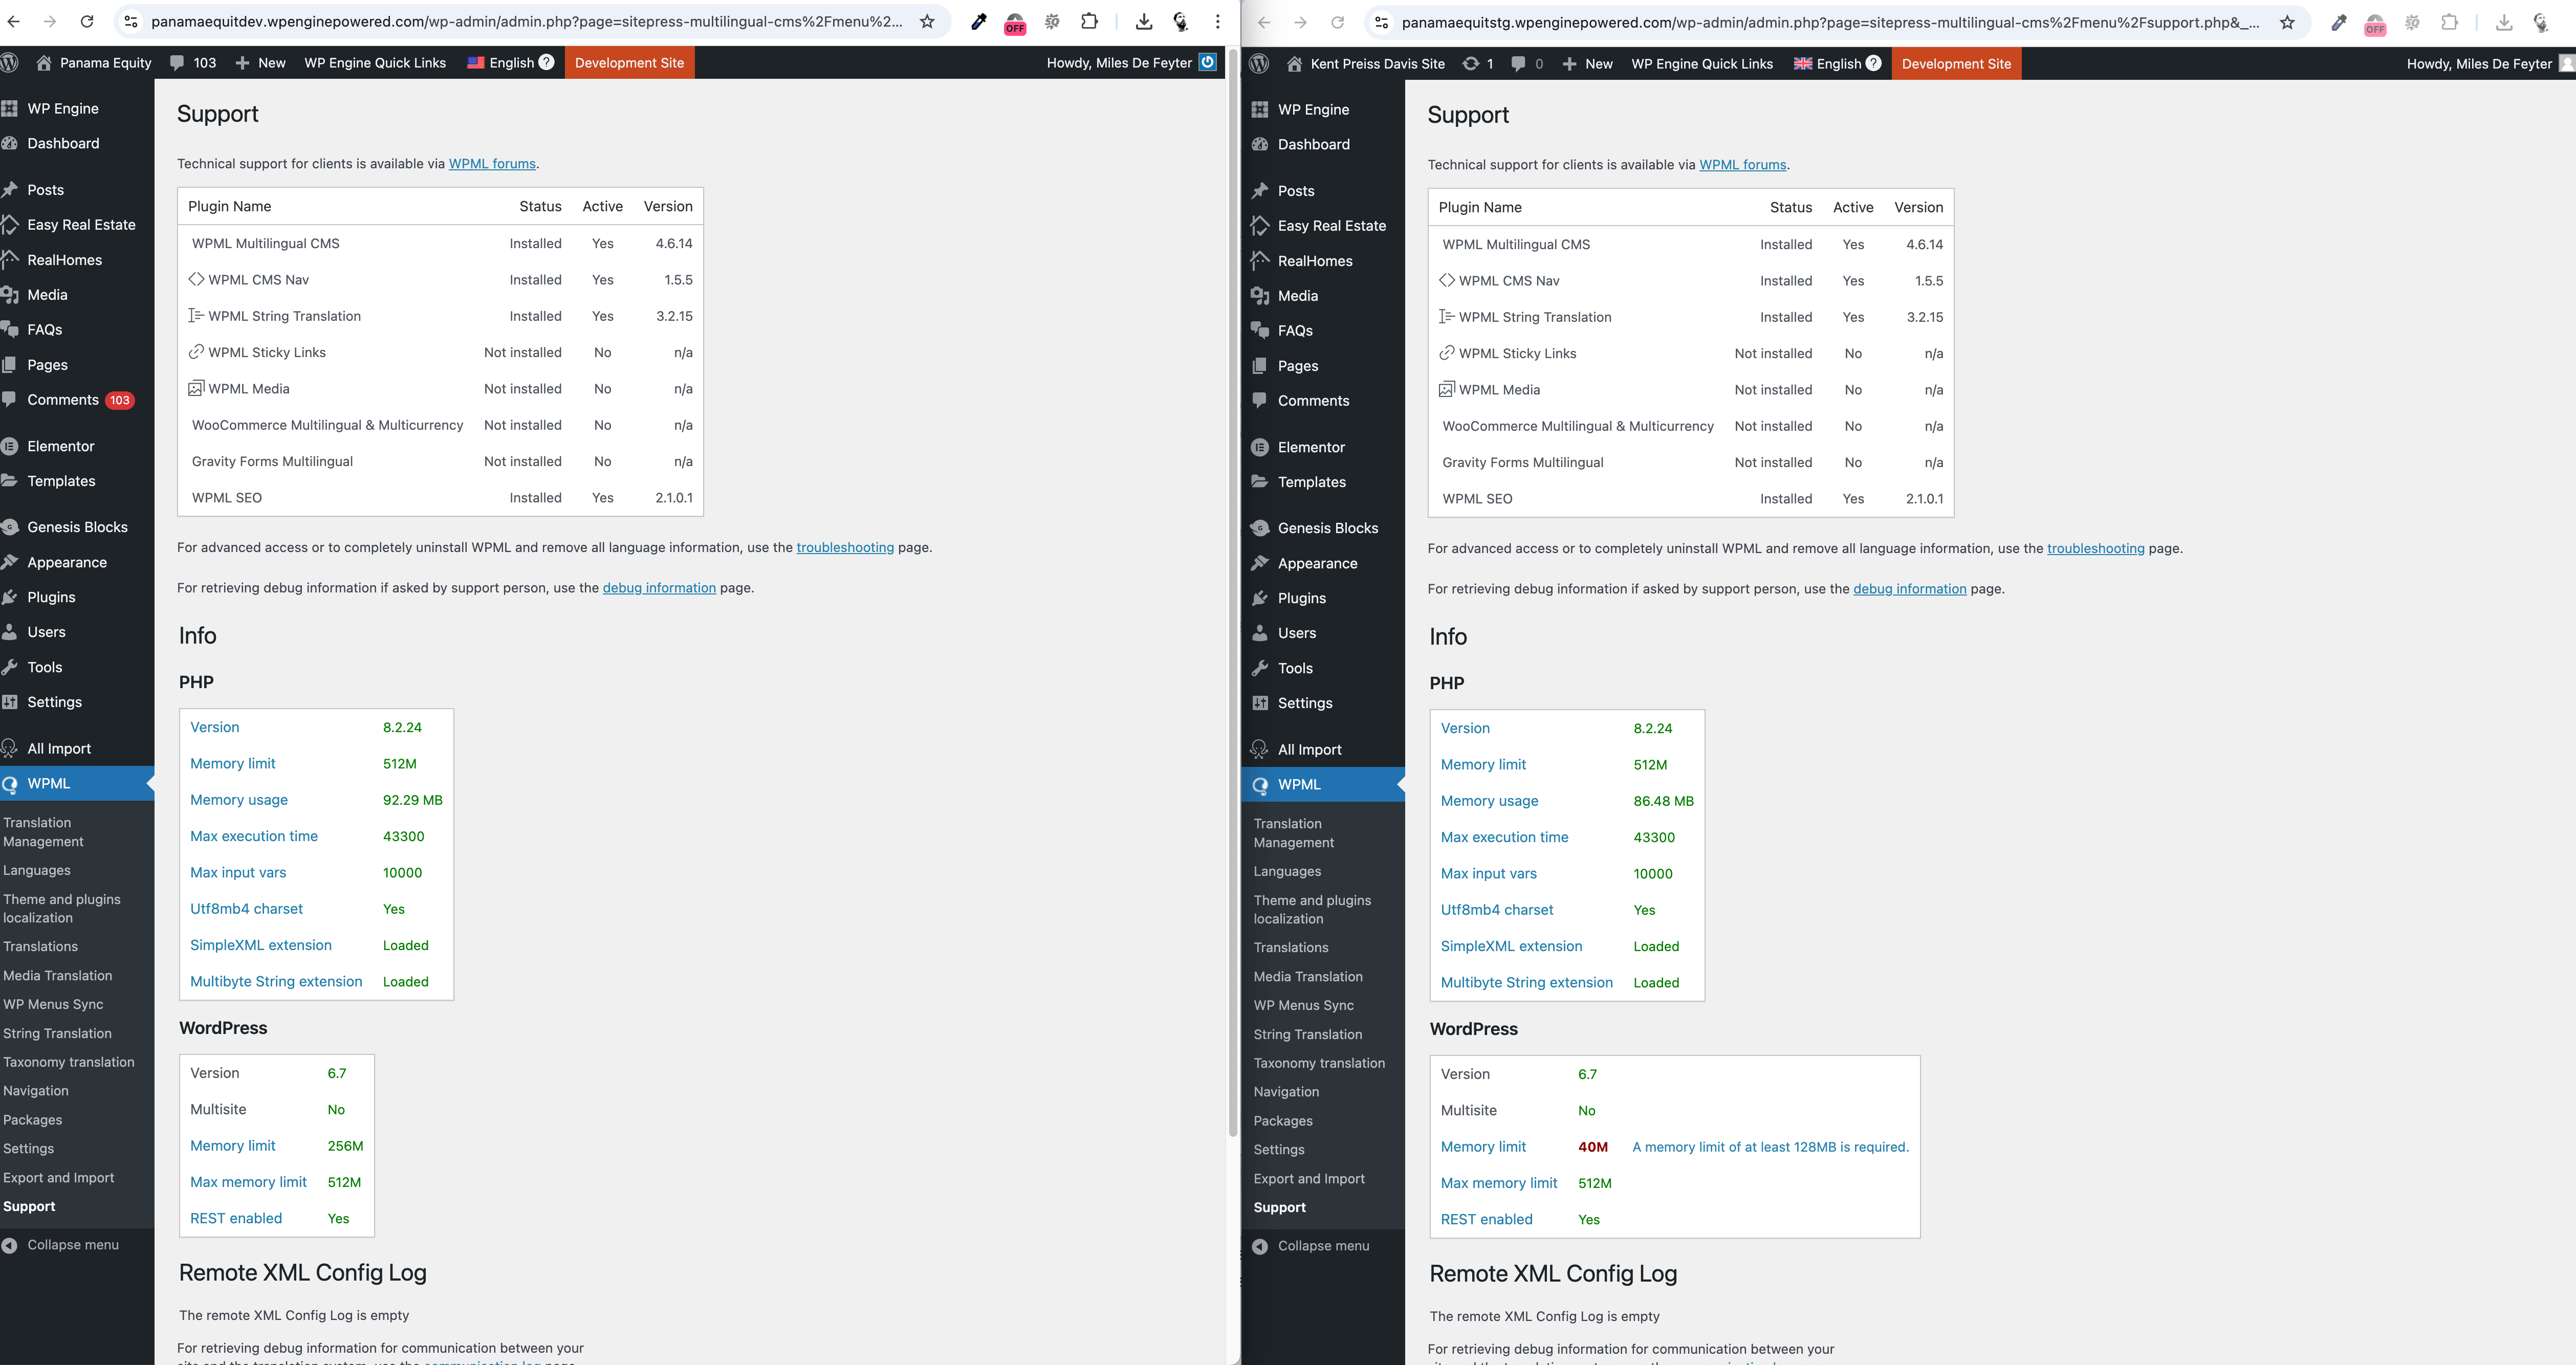Click user avatar icon in left admin bar
This screenshot has width=2576, height=1365.
(x=1208, y=62)
